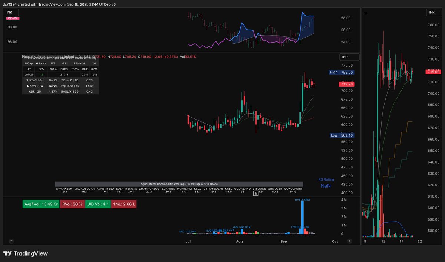Click the blue 'RS Rating' label
Screen dimensions: 445x262
click(x=326, y=180)
